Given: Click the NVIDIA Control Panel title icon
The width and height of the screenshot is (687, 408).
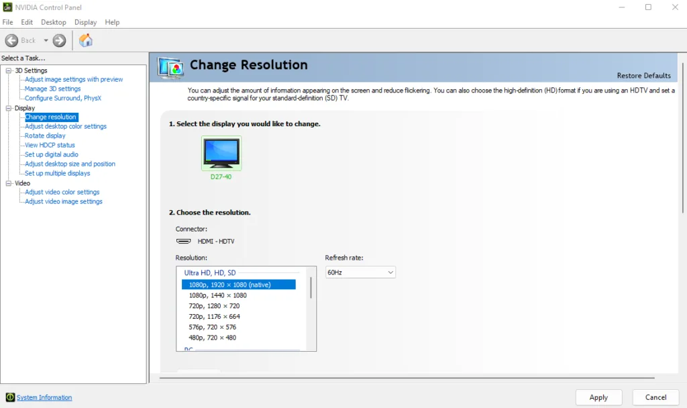Looking at the screenshot, I should point(7,7).
